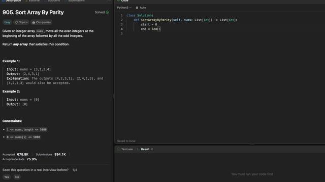Click the Easy difficulty tag
The height and width of the screenshot is (182, 325).
(7, 22)
